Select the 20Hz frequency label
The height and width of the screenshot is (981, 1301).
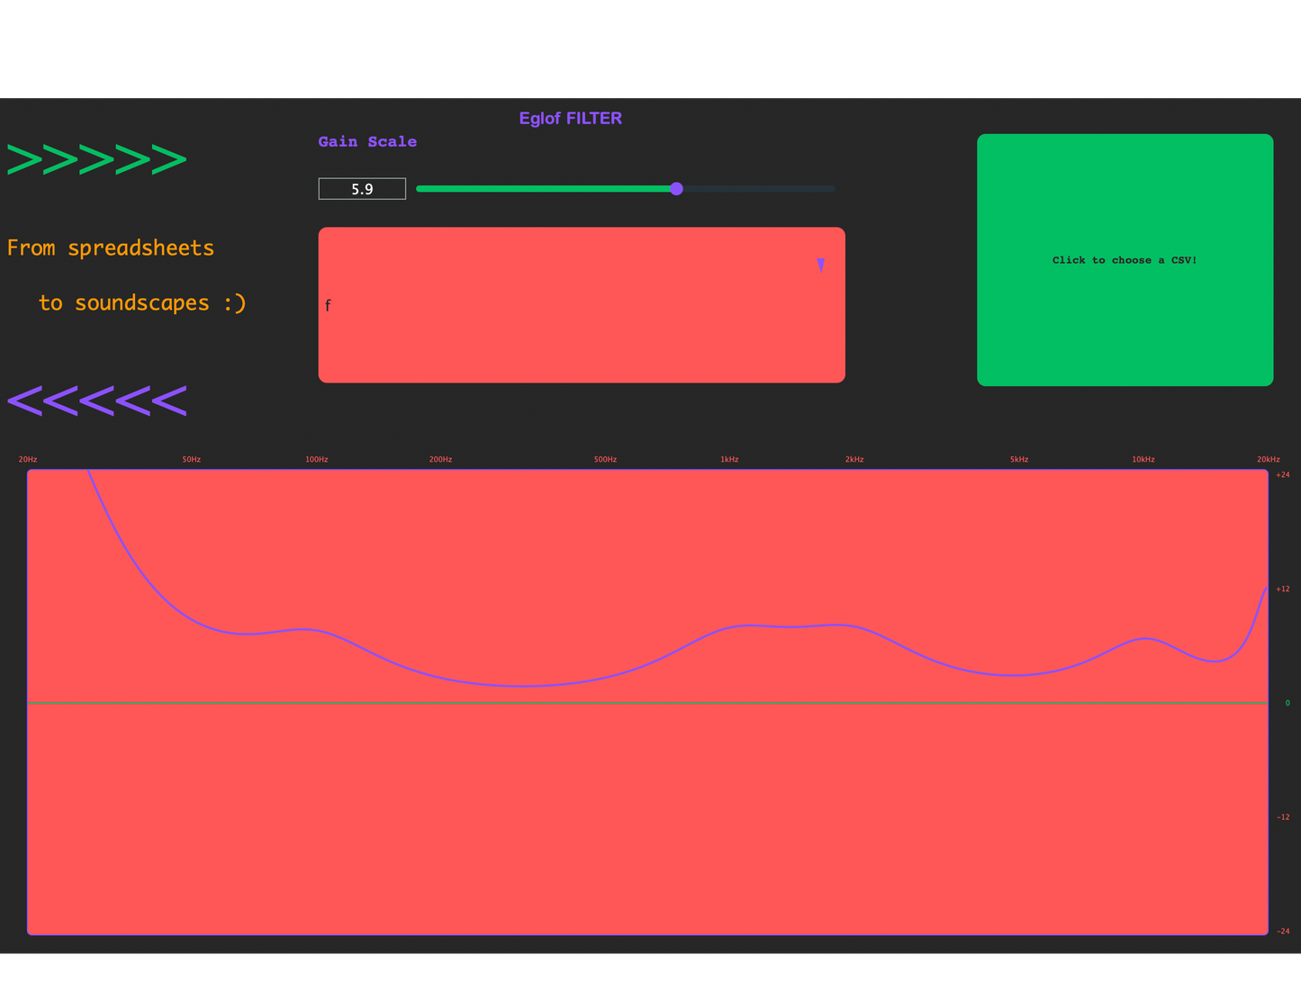[27, 459]
